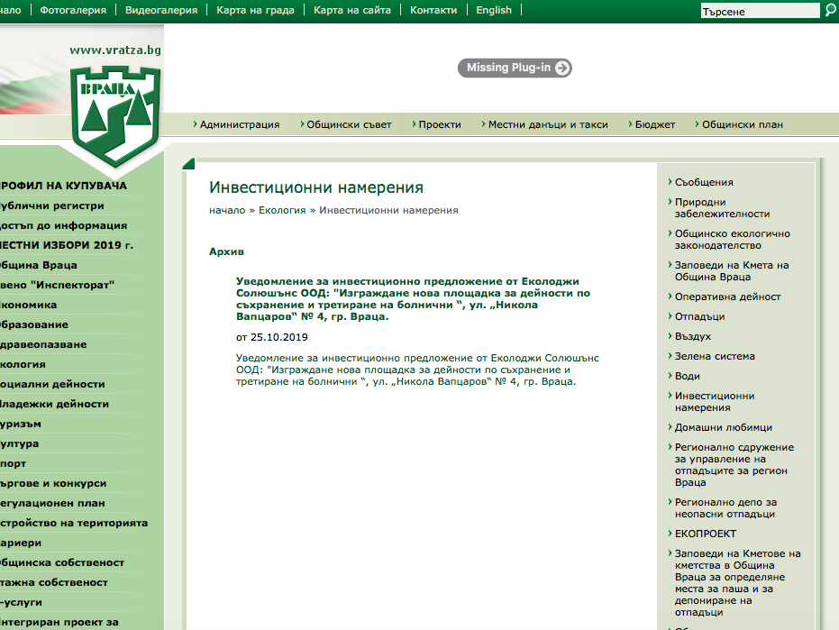Click the search magnifier icon

pos(830,10)
